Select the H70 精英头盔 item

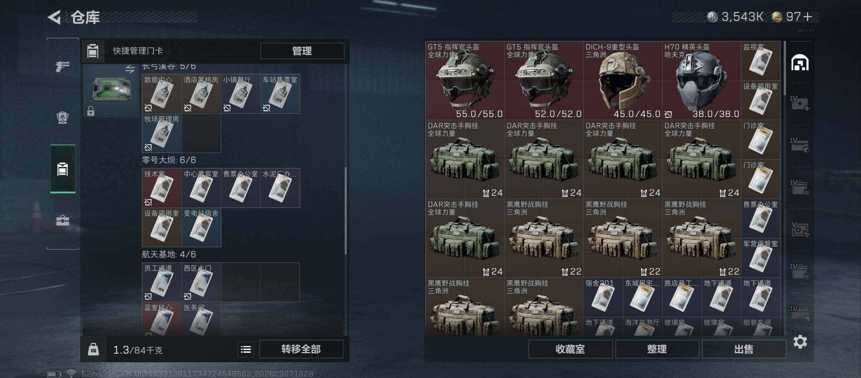pos(701,80)
